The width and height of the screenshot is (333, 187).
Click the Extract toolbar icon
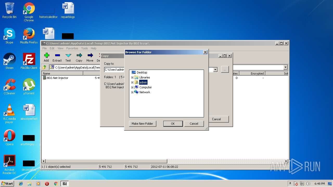(x=57, y=57)
